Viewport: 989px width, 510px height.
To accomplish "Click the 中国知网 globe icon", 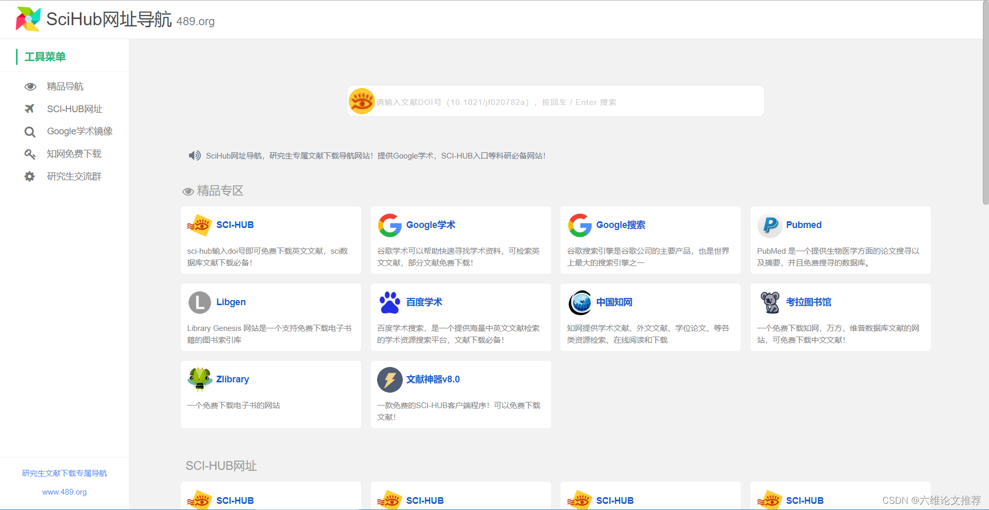I will [580, 303].
